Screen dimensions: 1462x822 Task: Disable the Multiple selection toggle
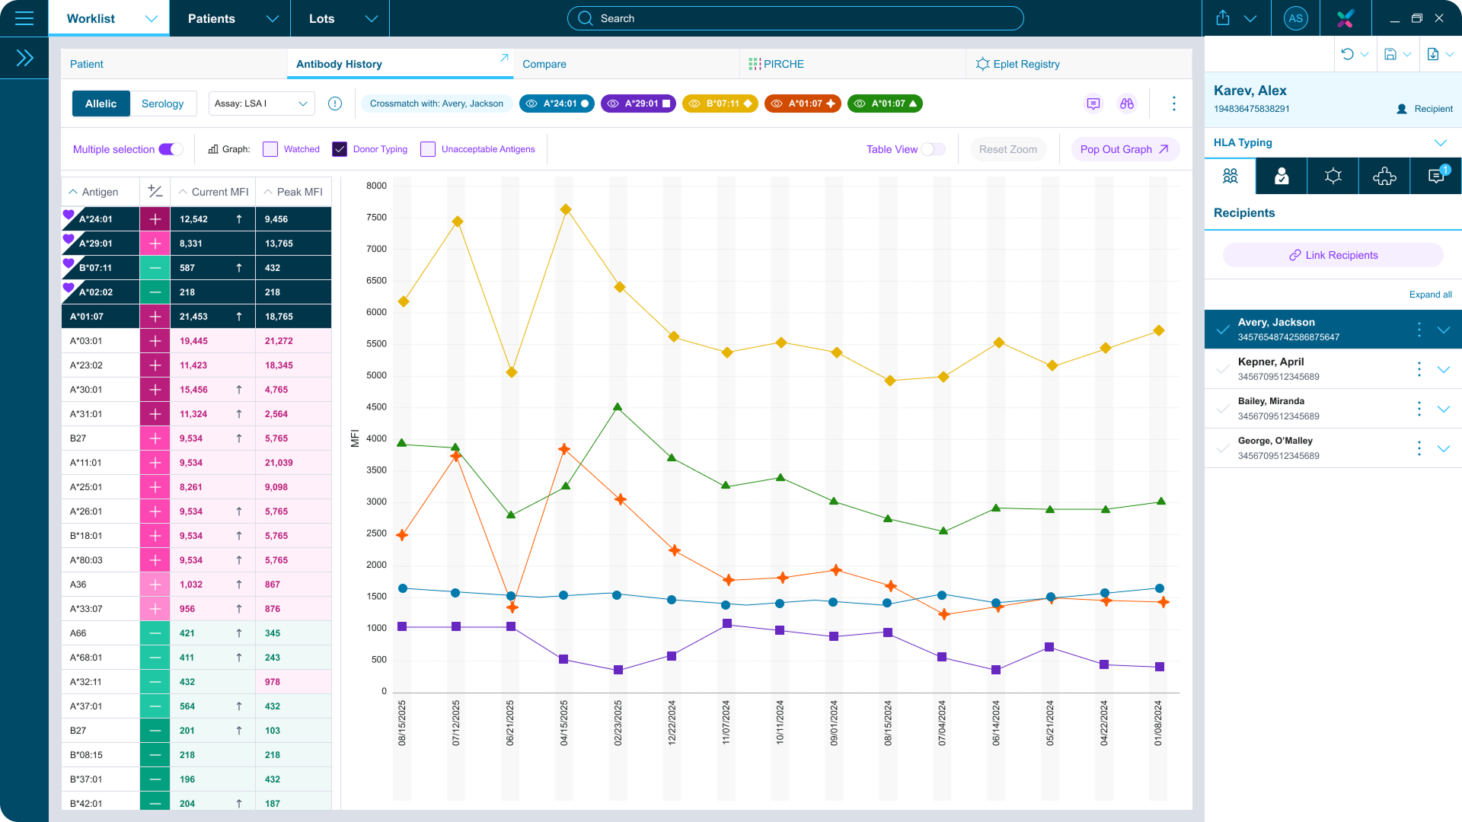tap(169, 149)
